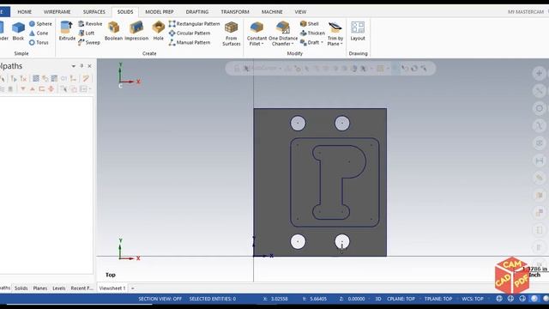Open the Boolean solid operation
549x309 pixels.
click(113, 31)
